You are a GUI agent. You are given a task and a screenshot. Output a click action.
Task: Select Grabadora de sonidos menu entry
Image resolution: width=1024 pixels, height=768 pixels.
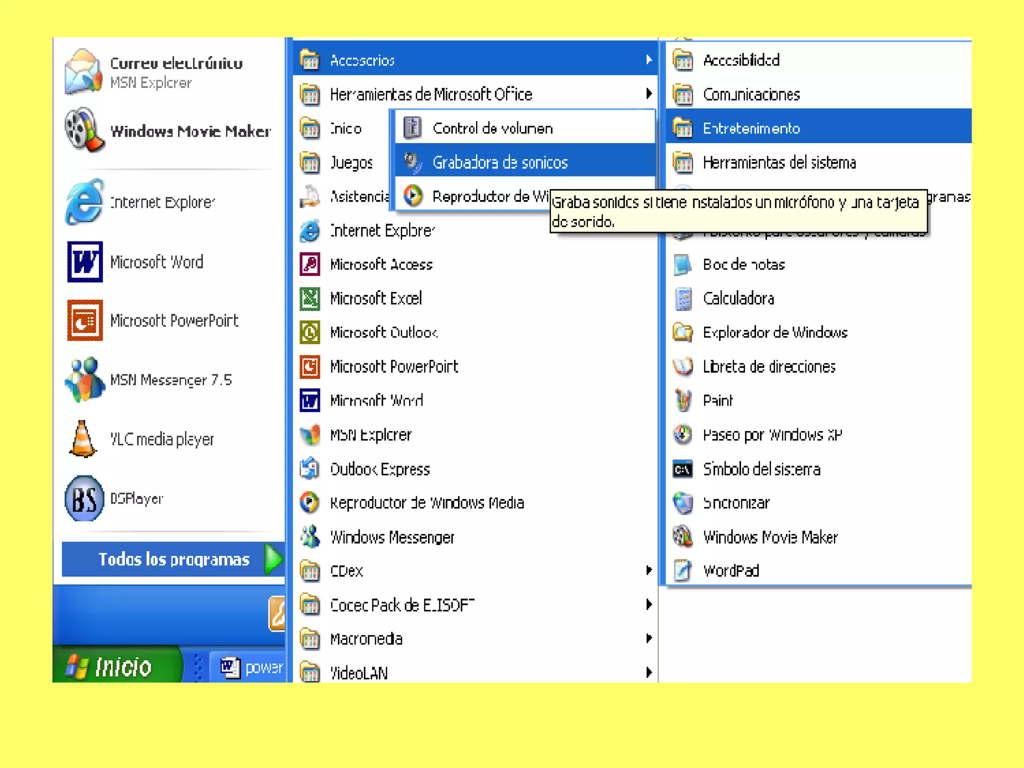click(500, 162)
